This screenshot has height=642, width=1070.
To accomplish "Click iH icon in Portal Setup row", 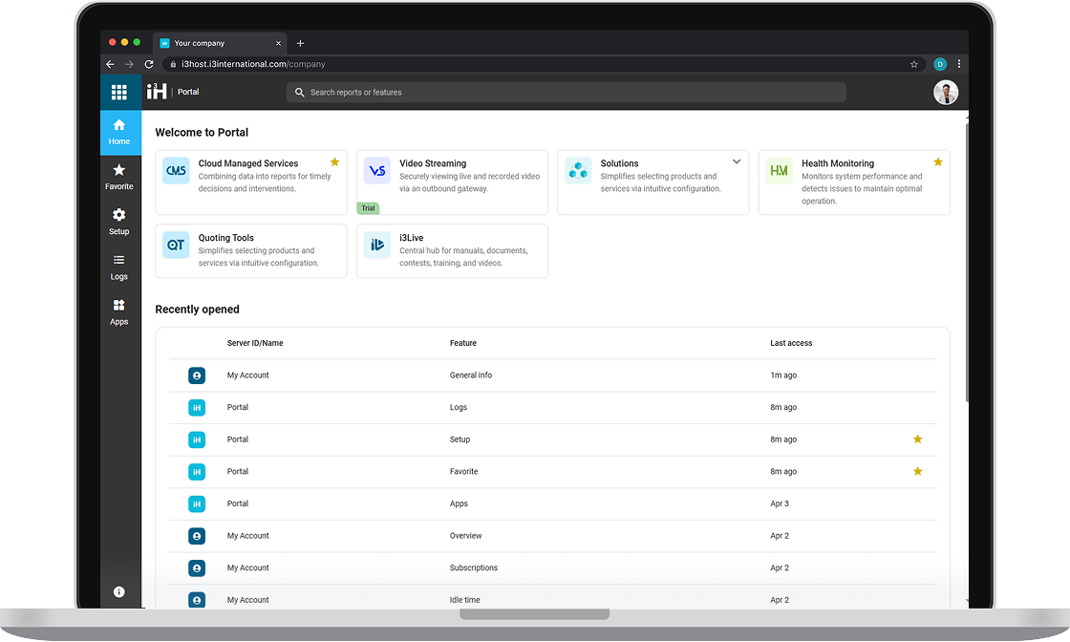I will point(197,439).
